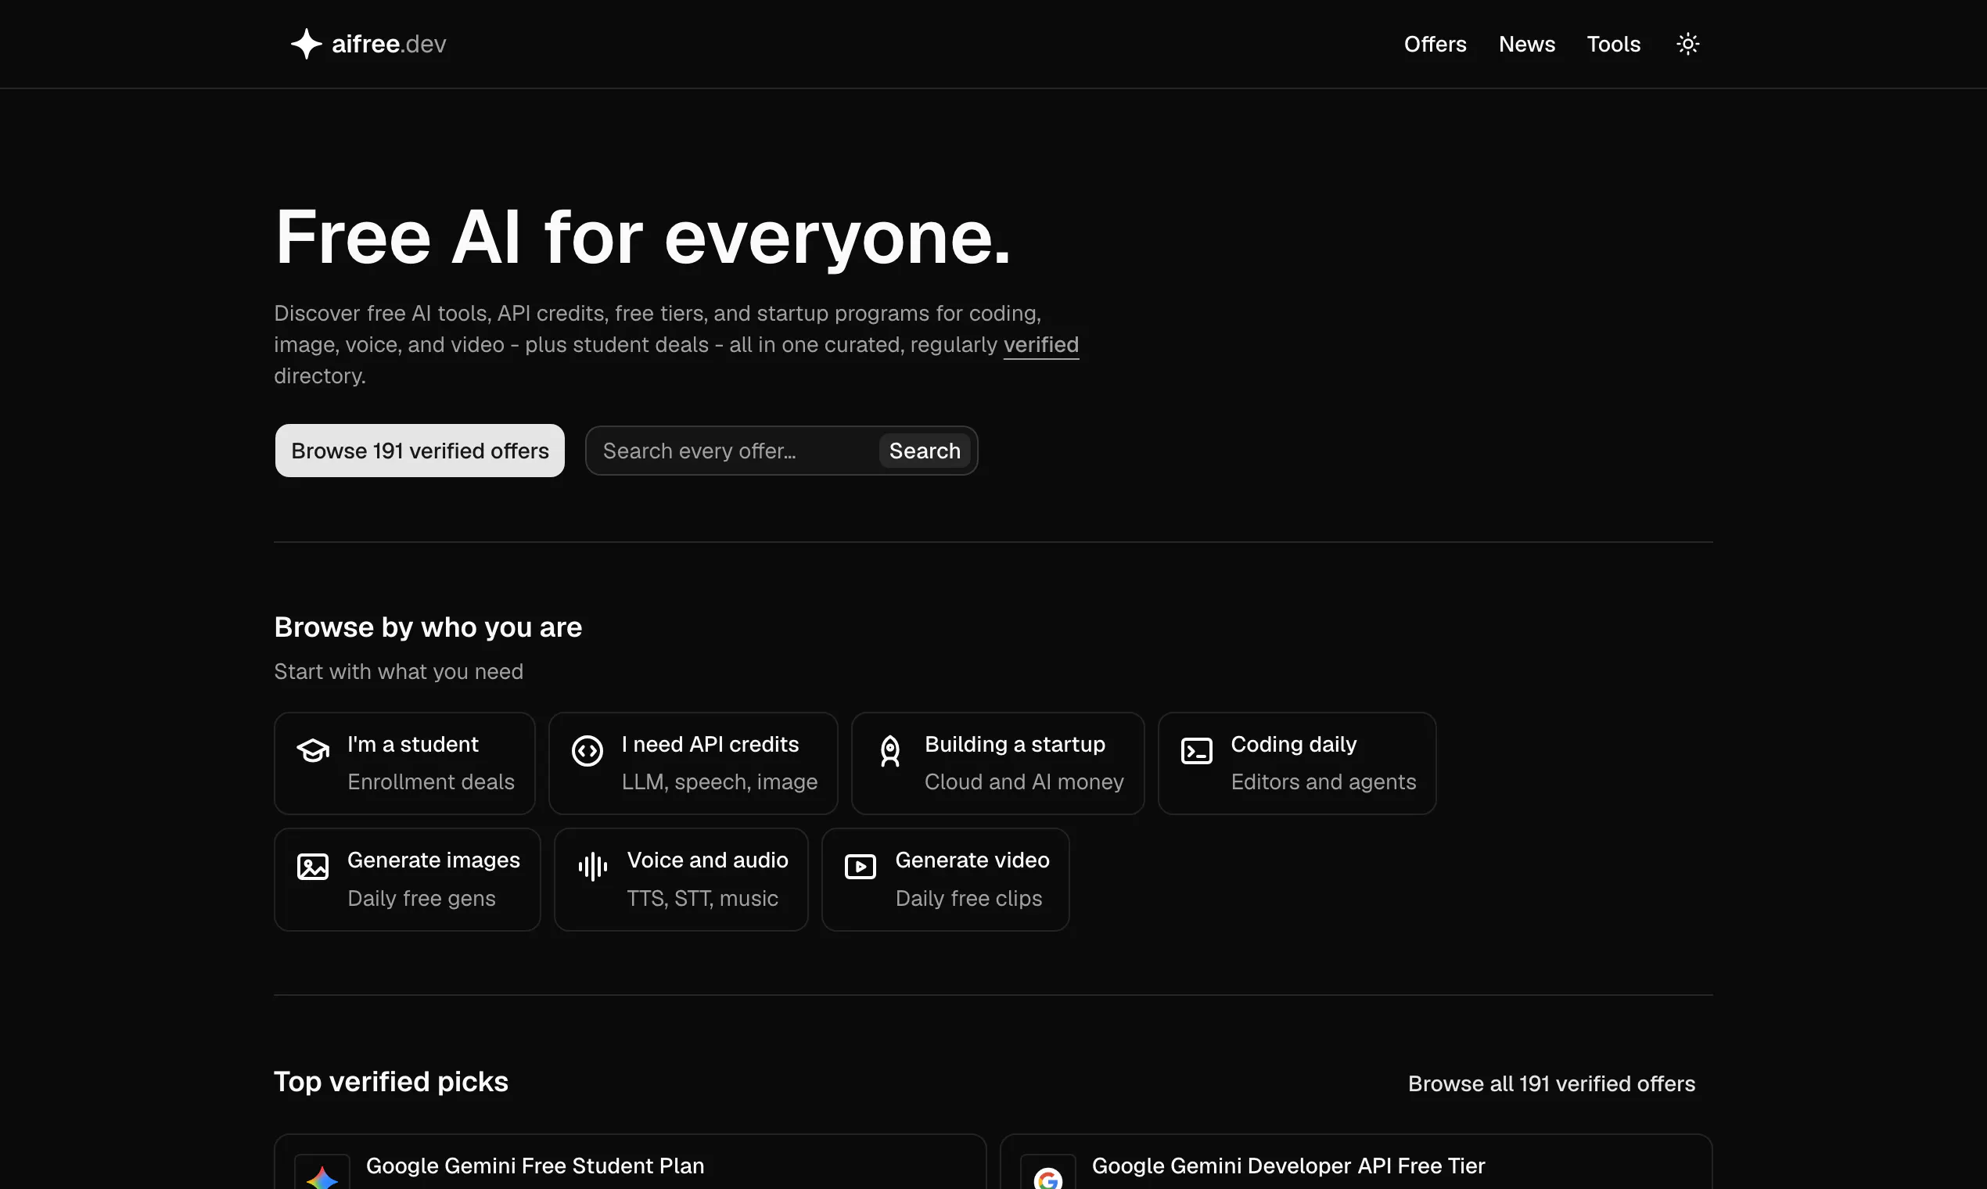Click 'Enrollment deals' subtitle text
This screenshot has height=1189, width=1987.
coord(431,782)
